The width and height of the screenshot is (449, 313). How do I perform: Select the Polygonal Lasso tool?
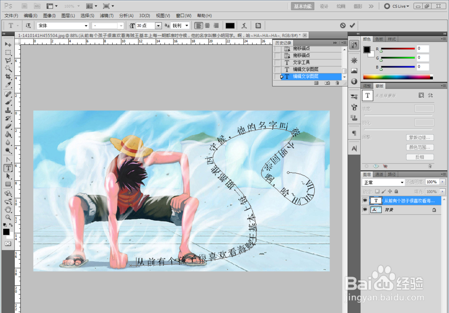point(8,60)
